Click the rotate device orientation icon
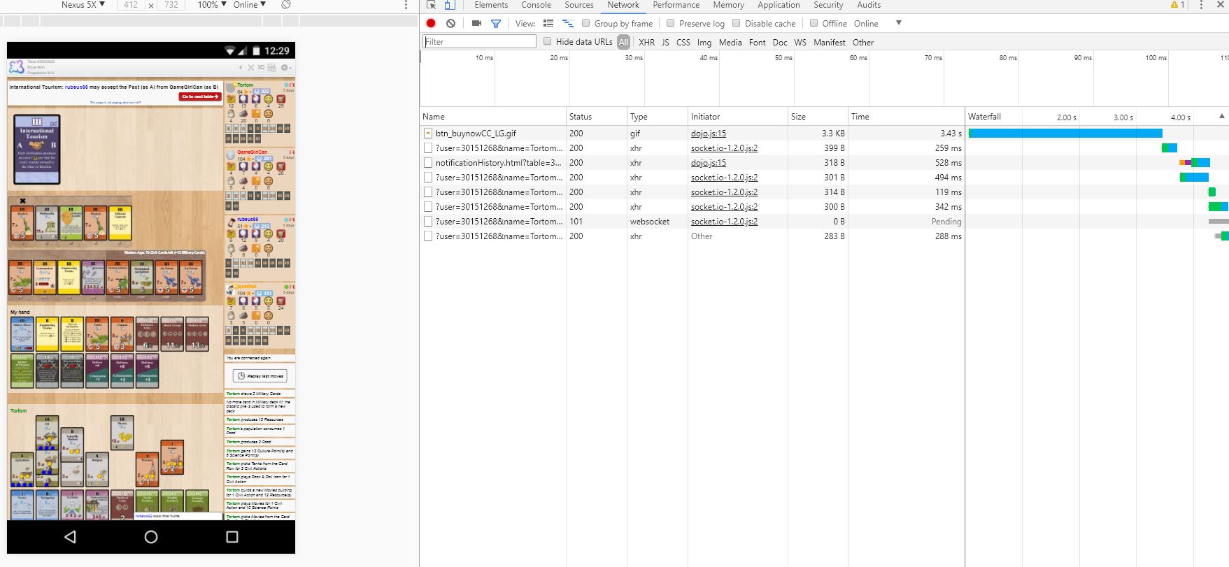 click(x=286, y=5)
